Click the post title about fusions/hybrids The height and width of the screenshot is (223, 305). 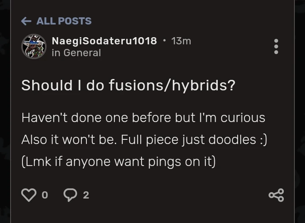128,85
